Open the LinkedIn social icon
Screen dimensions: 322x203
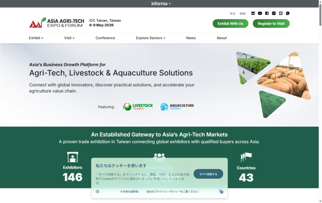point(253,13)
